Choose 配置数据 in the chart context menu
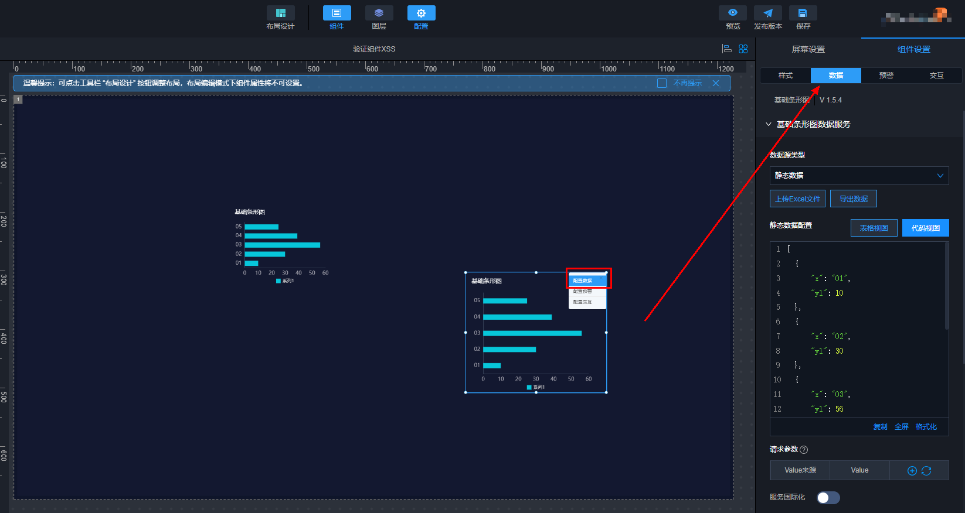 pos(587,281)
